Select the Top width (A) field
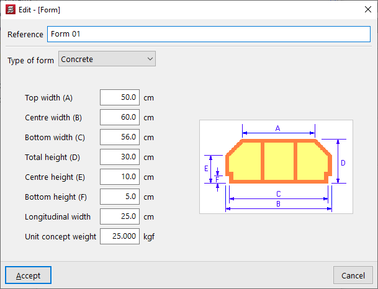The height and width of the screenshot is (289, 378). click(x=119, y=97)
